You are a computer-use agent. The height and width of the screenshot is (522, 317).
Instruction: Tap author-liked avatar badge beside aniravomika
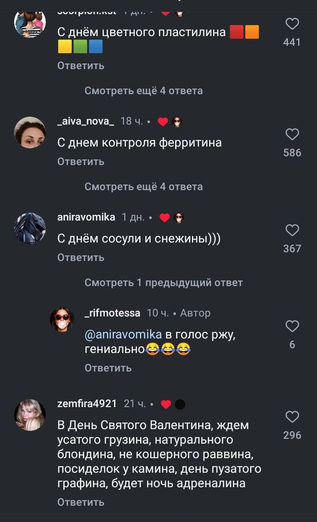coord(178,218)
